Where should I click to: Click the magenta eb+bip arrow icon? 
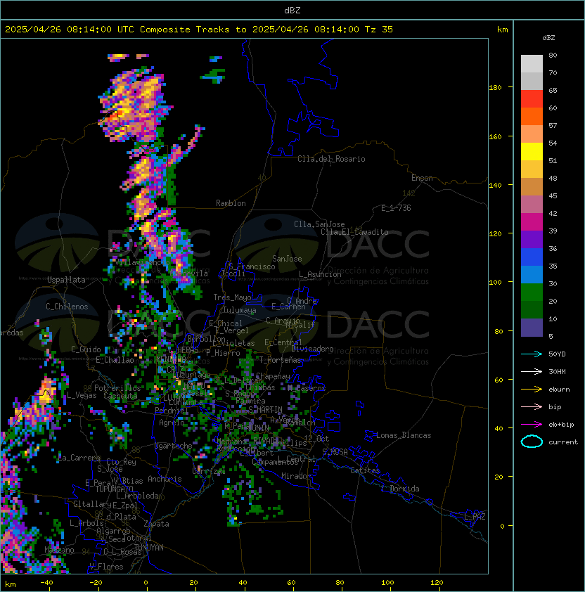point(532,425)
